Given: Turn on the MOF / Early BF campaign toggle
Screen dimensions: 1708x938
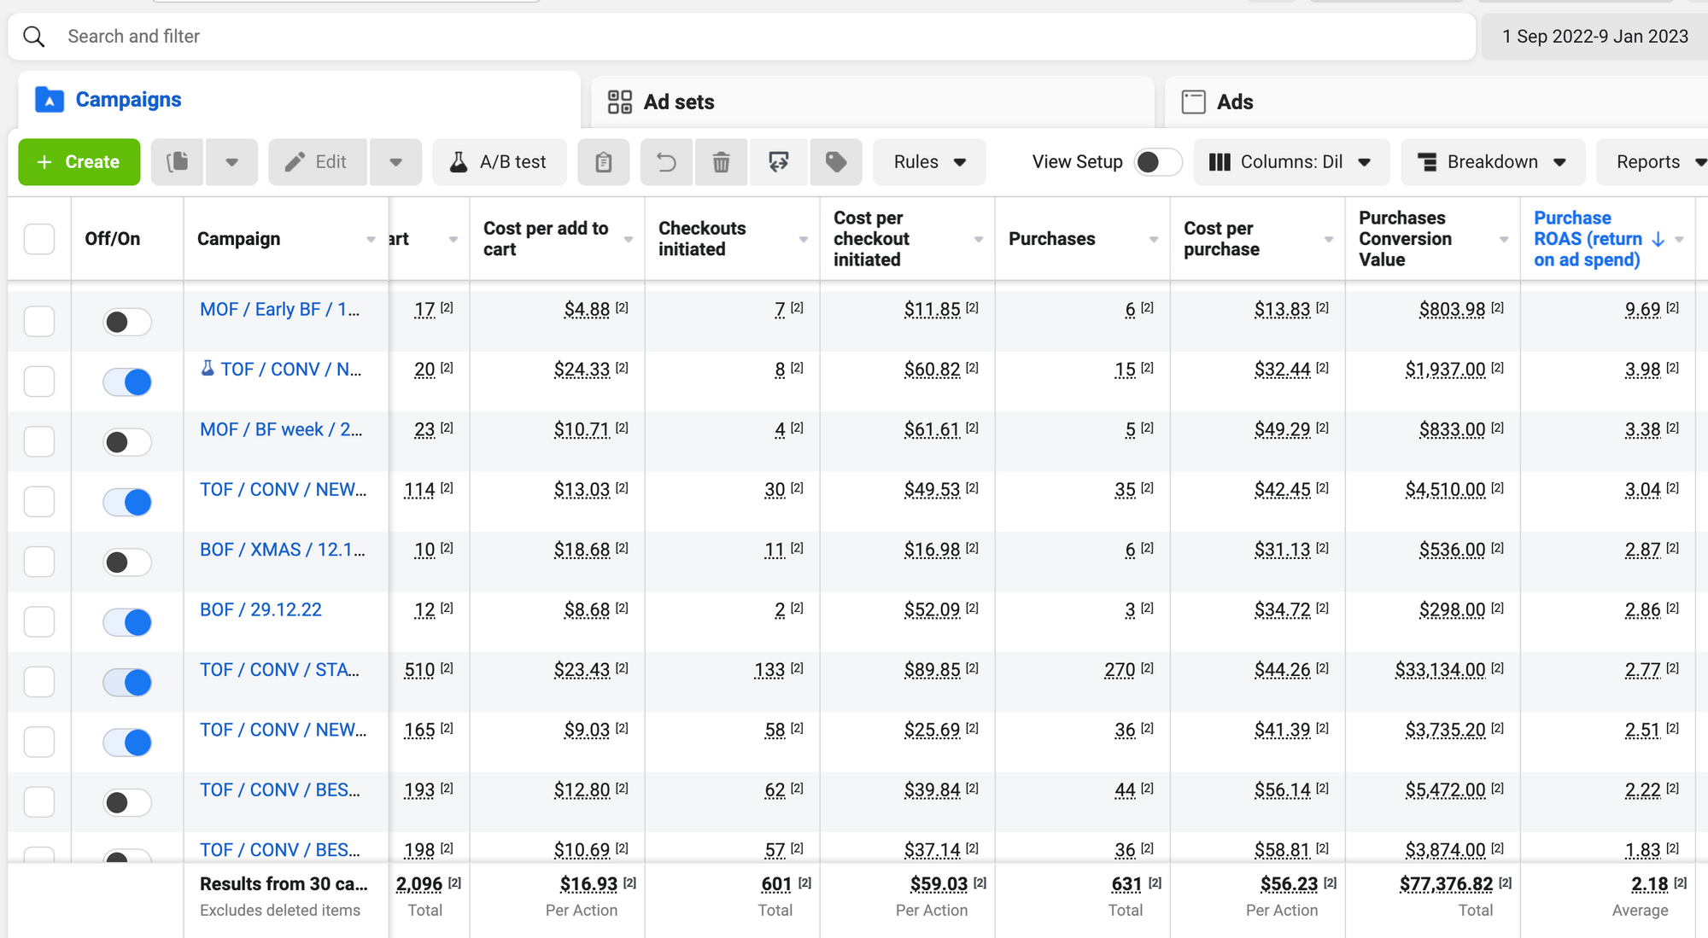Looking at the screenshot, I should 127,322.
